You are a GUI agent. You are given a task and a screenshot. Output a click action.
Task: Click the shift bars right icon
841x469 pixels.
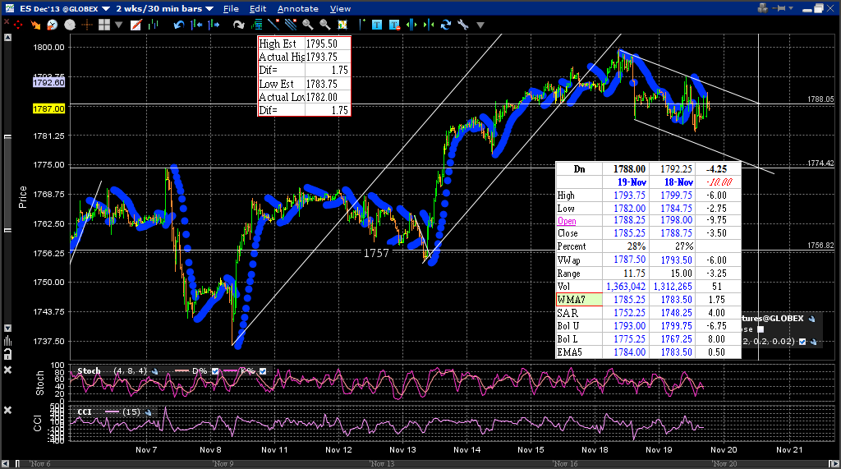click(x=214, y=25)
